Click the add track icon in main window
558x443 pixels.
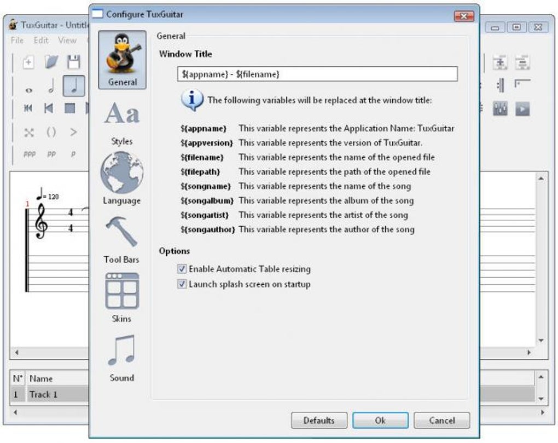pos(500,62)
